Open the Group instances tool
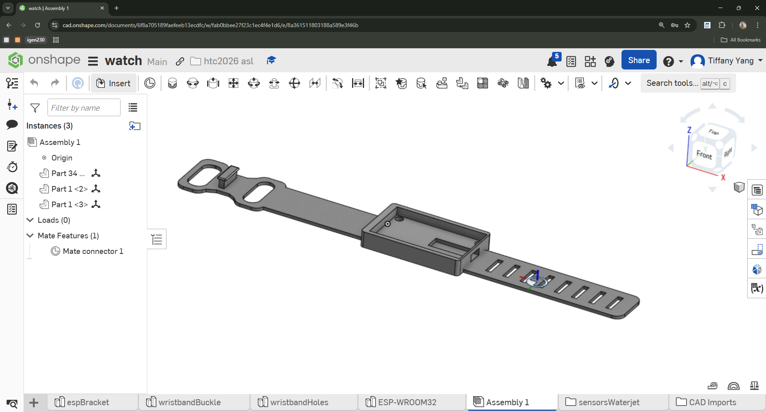This screenshot has height=412, width=766. click(381, 83)
